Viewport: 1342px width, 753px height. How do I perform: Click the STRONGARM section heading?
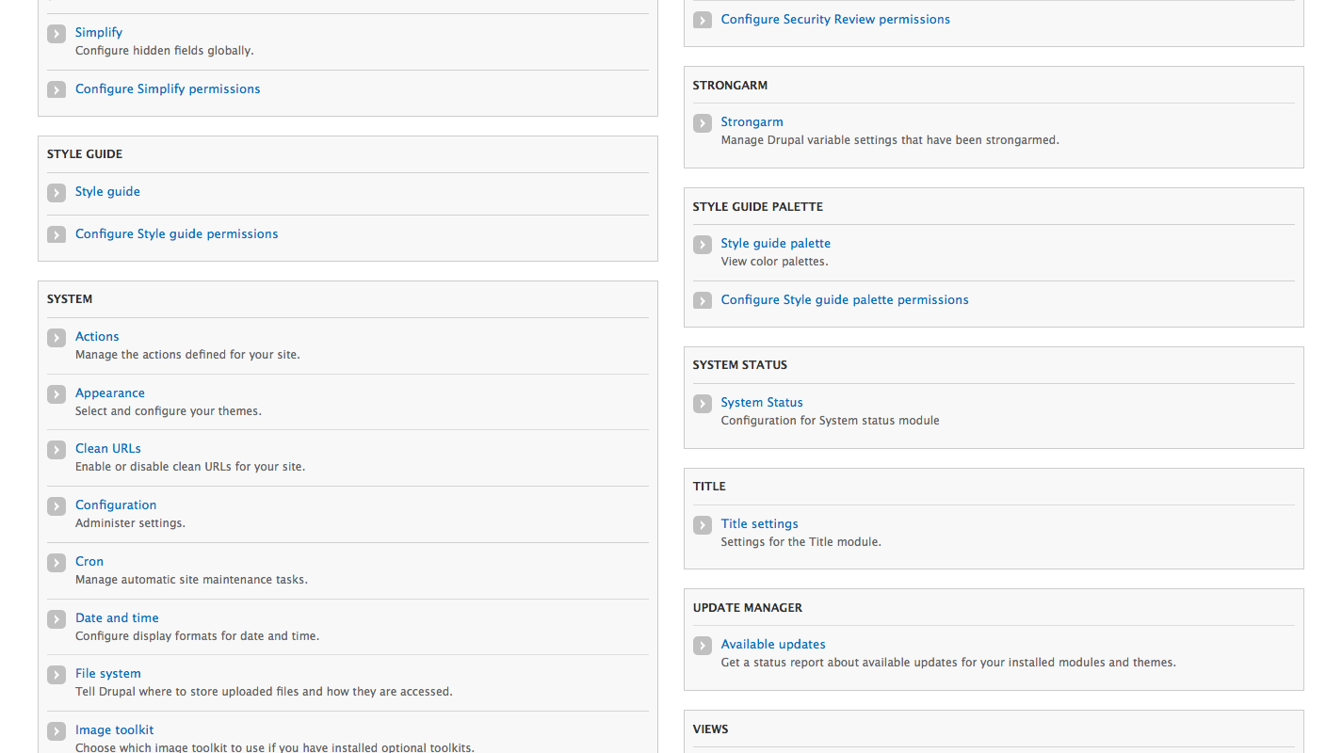pos(730,85)
